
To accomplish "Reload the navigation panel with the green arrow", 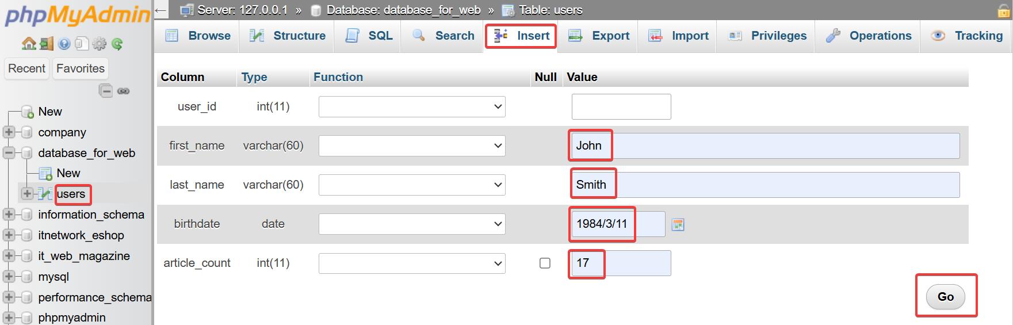I will point(117,44).
